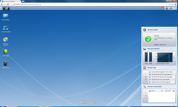Launch Package Center from the desktop
Viewport: 178px width, 107px height.
[x=6, y=41]
